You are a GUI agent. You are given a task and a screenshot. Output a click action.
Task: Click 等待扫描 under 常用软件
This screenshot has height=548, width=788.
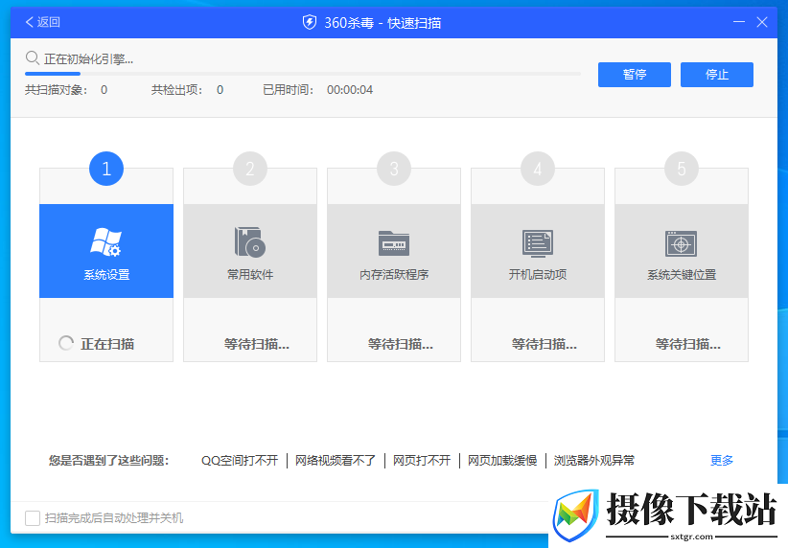256,344
